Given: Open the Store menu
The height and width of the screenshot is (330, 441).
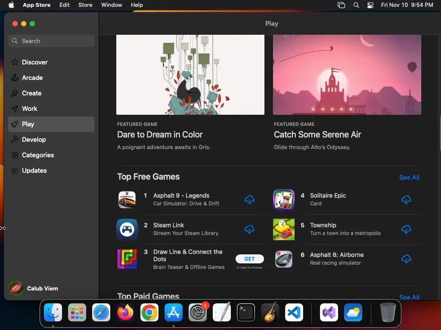Looking at the screenshot, I should (x=85, y=5).
